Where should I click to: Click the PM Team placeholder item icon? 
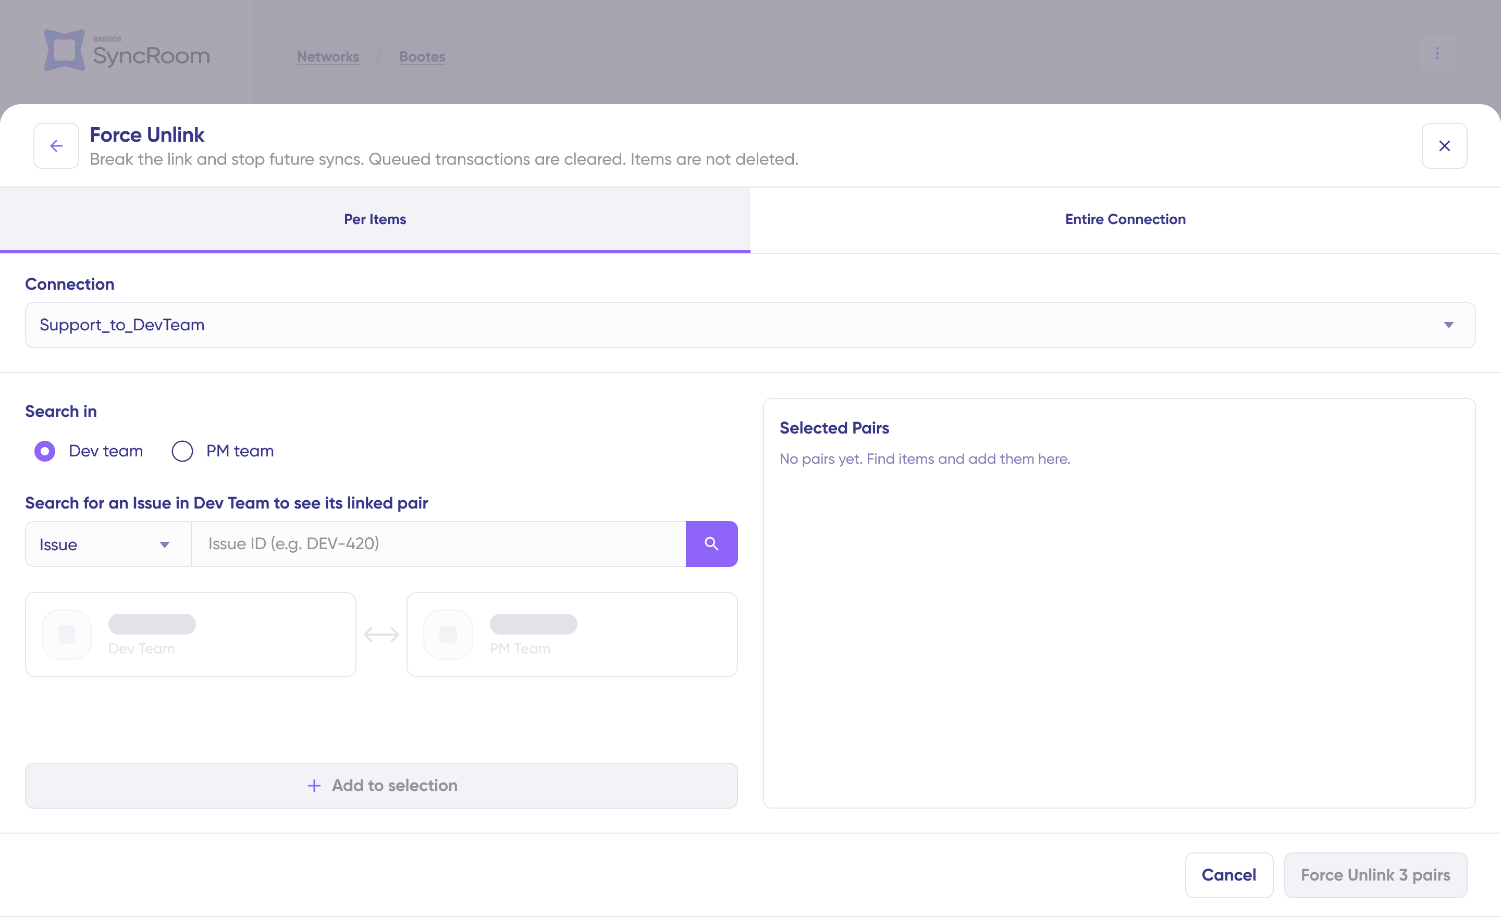[x=448, y=635]
